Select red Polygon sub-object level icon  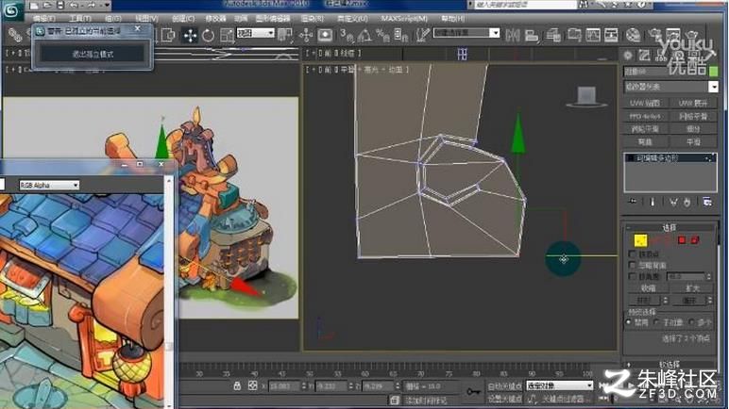pyautogui.click(x=682, y=240)
